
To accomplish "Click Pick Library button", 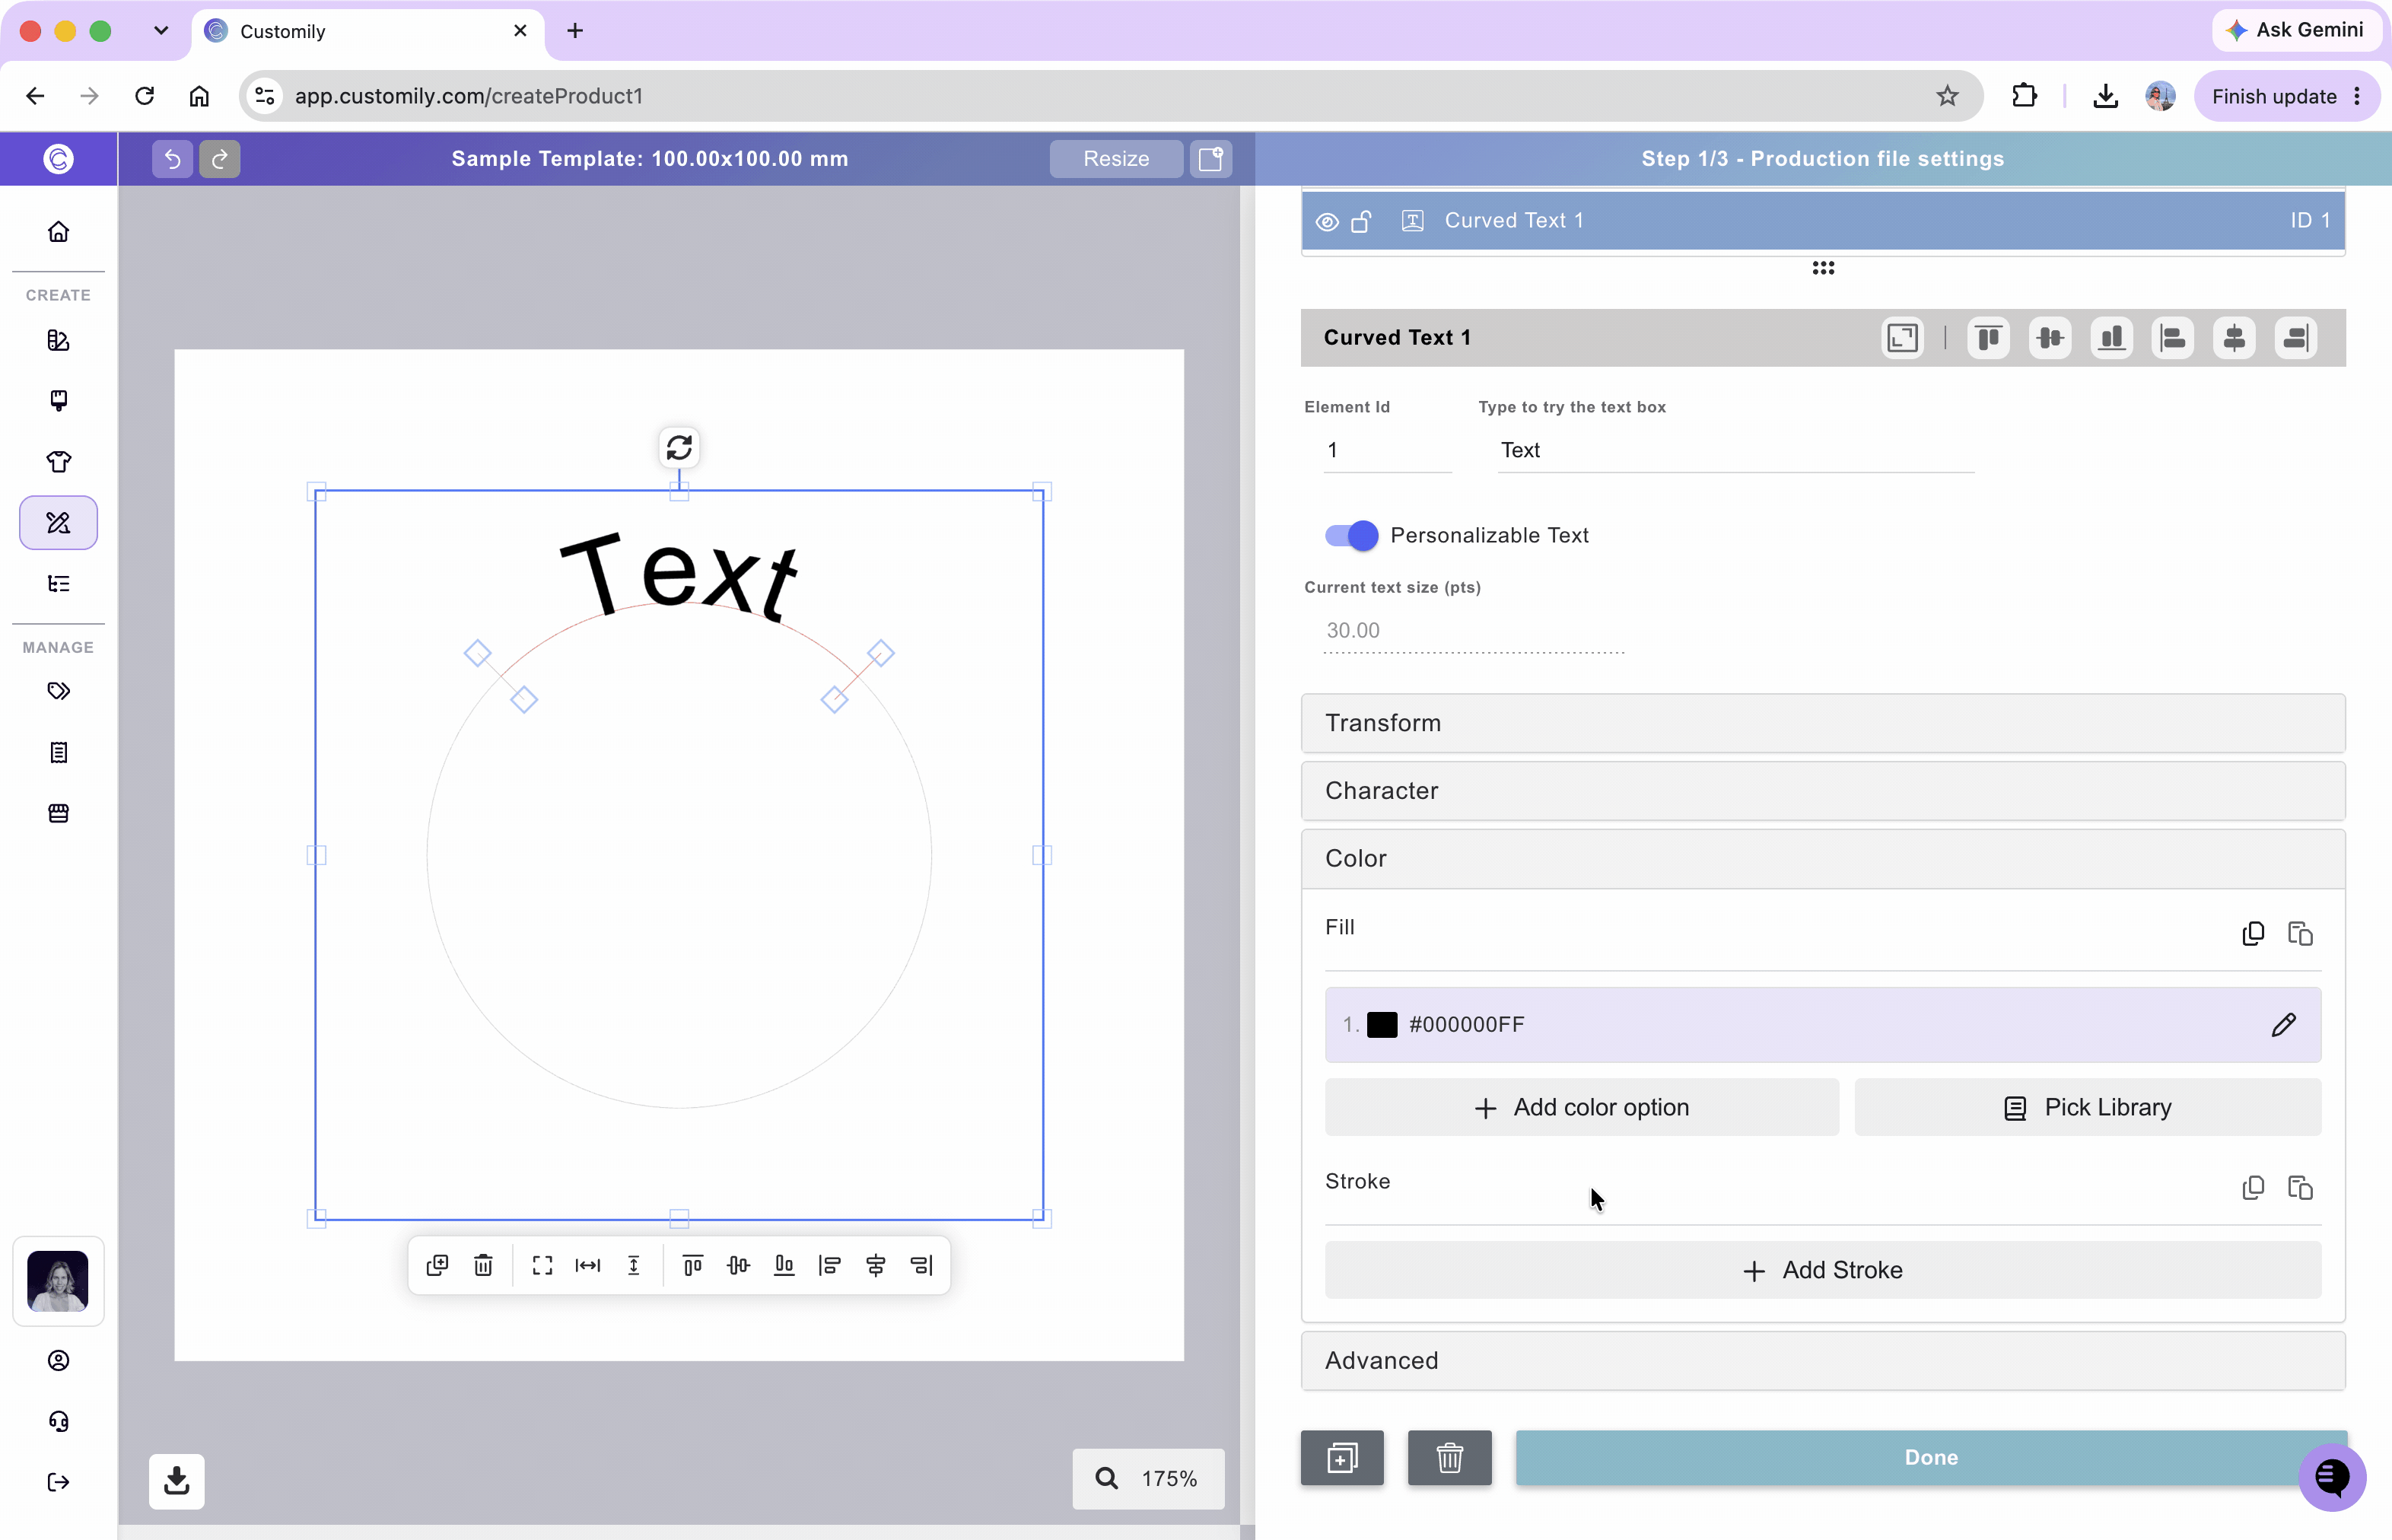I will pyautogui.click(x=2087, y=1107).
